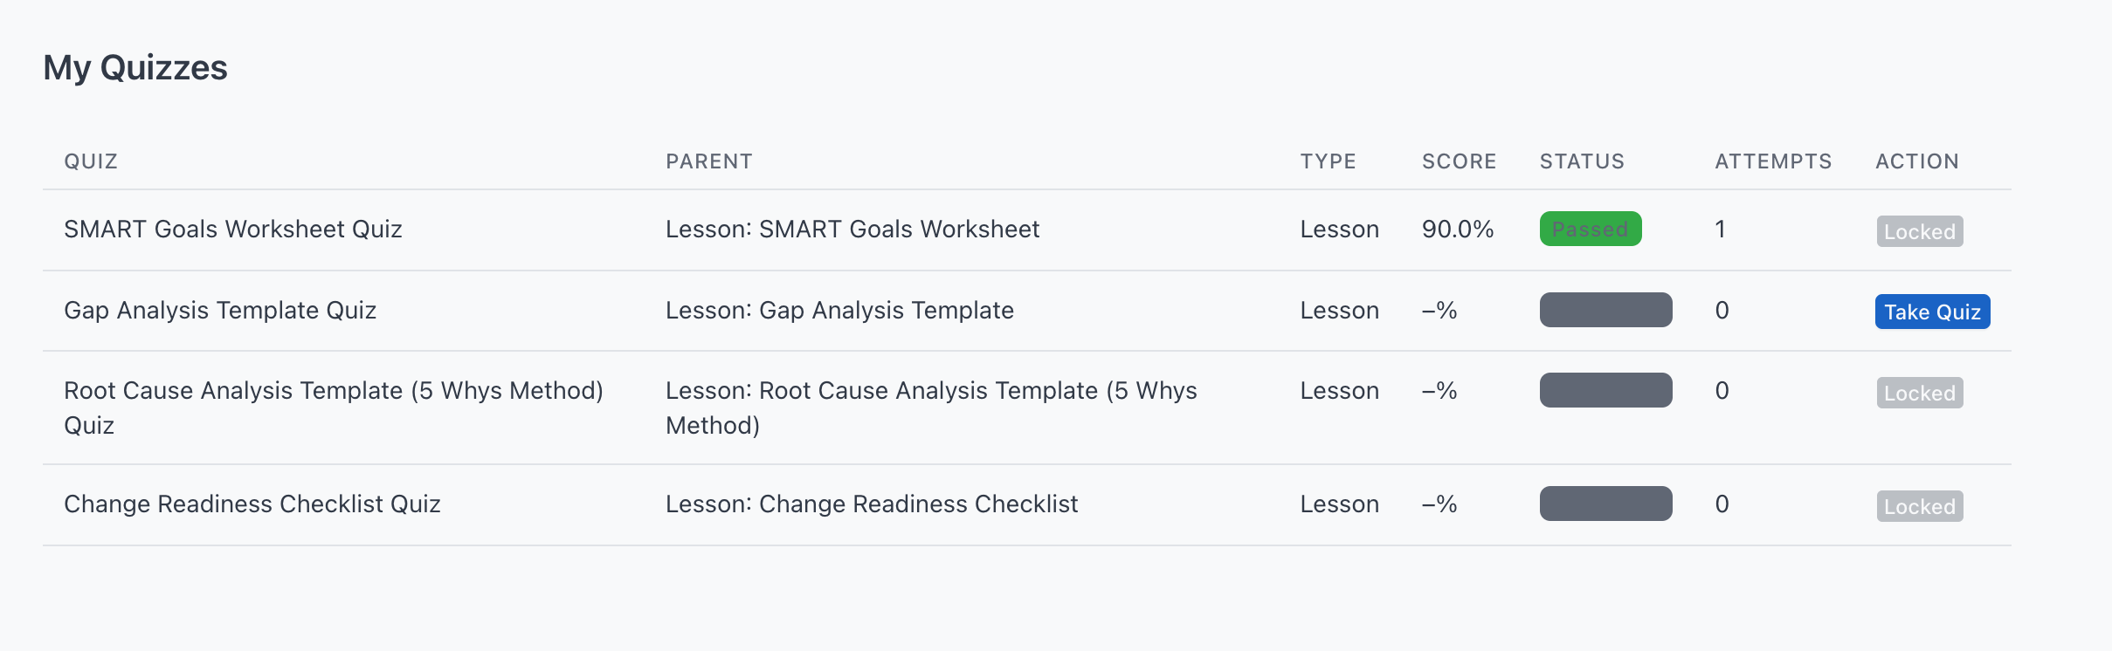Click Locked badge for Change Readiness Quiz
This screenshot has width=2112, height=651.
[x=1920, y=506]
